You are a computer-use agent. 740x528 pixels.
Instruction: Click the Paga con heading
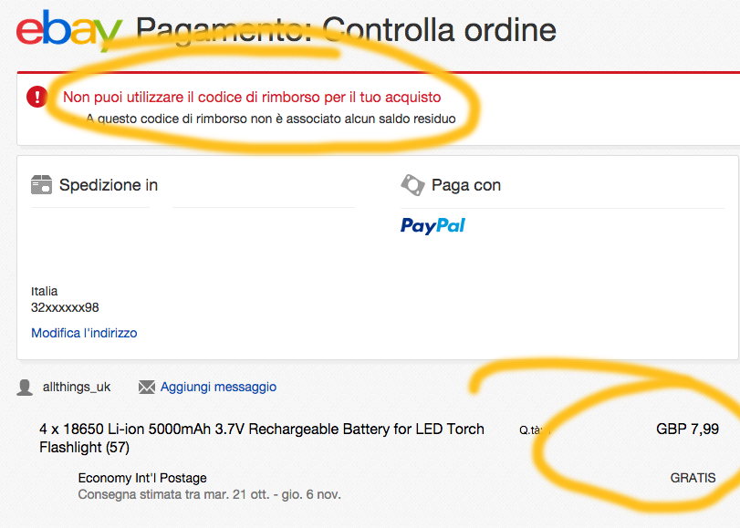(466, 185)
